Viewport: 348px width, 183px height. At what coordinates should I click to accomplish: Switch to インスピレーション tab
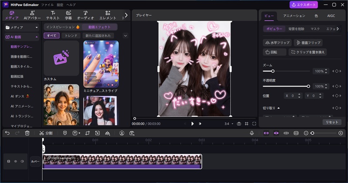pos(63,27)
